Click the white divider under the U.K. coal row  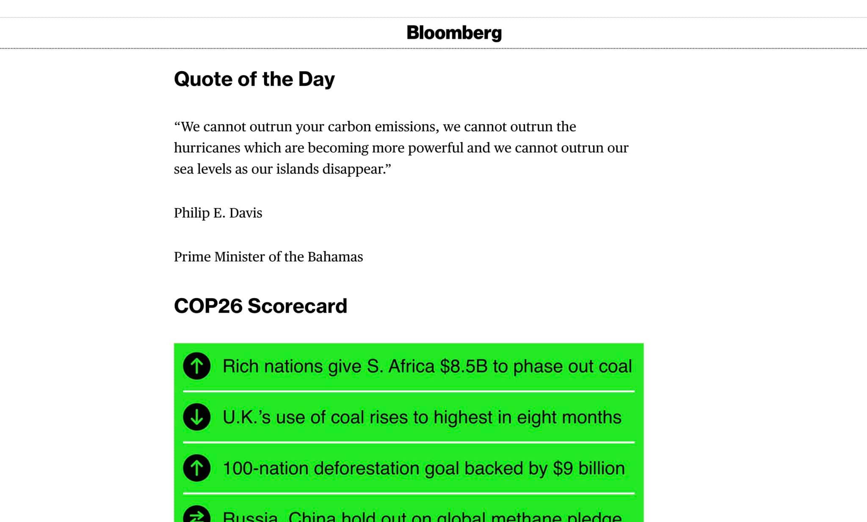point(409,442)
